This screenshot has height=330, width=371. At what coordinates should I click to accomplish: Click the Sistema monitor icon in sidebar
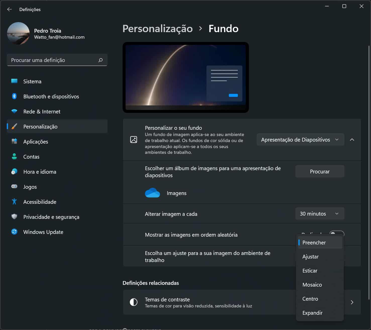(x=14, y=81)
